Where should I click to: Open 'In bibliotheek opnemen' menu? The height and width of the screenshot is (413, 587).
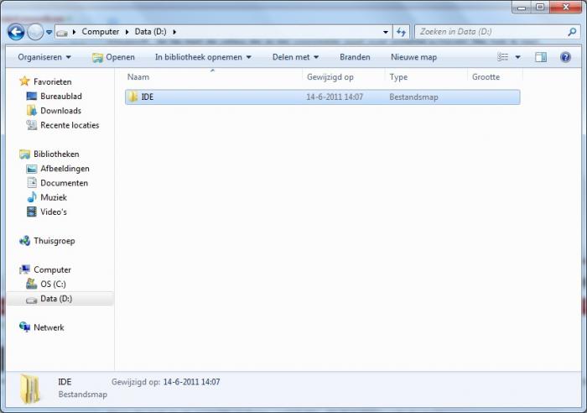tap(203, 57)
